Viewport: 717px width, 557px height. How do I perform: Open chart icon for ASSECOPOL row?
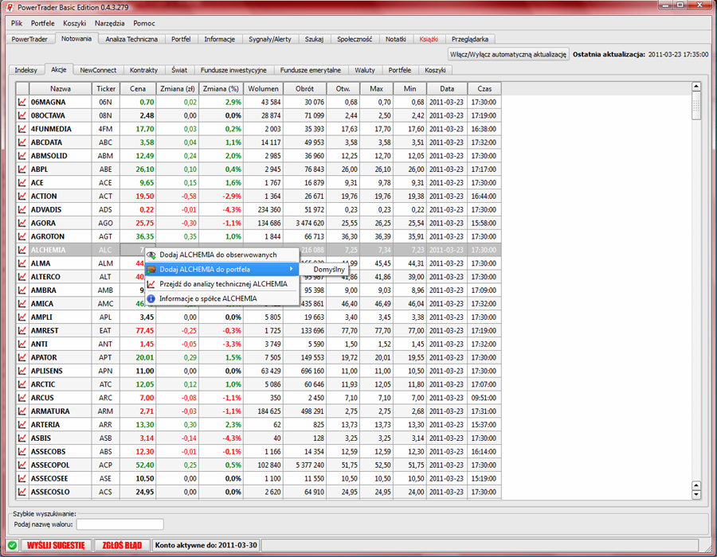pyautogui.click(x=22, y=465)
